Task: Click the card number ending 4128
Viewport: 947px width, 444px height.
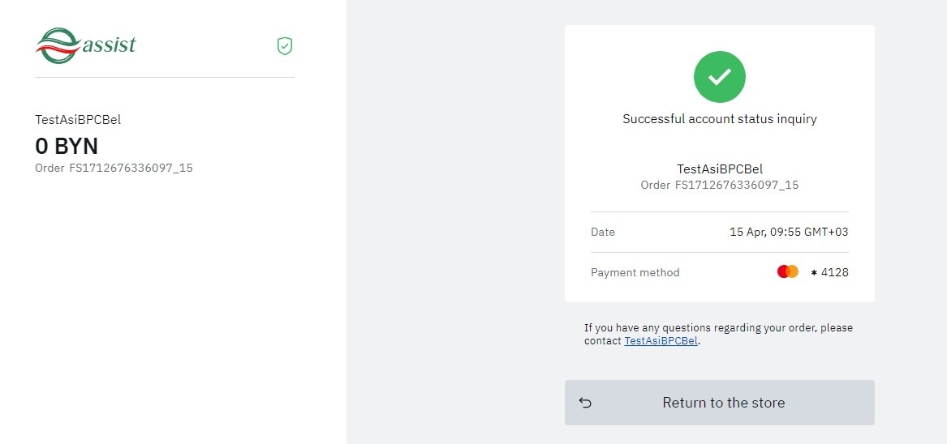Action: [830, 273]
